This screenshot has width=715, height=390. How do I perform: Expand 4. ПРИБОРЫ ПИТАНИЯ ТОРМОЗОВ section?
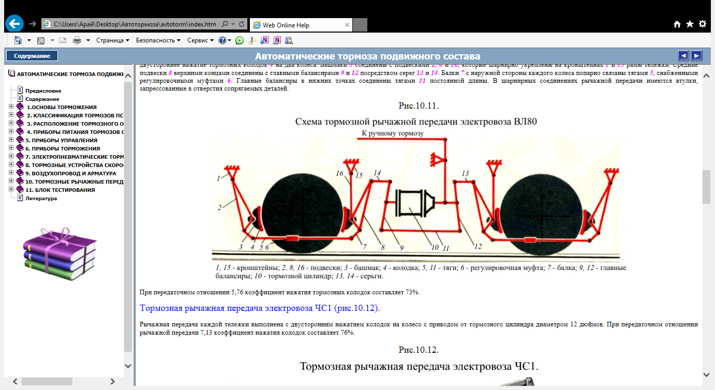point(11,132)
